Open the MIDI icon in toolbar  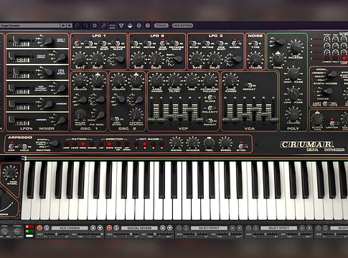tap(112, 26)
